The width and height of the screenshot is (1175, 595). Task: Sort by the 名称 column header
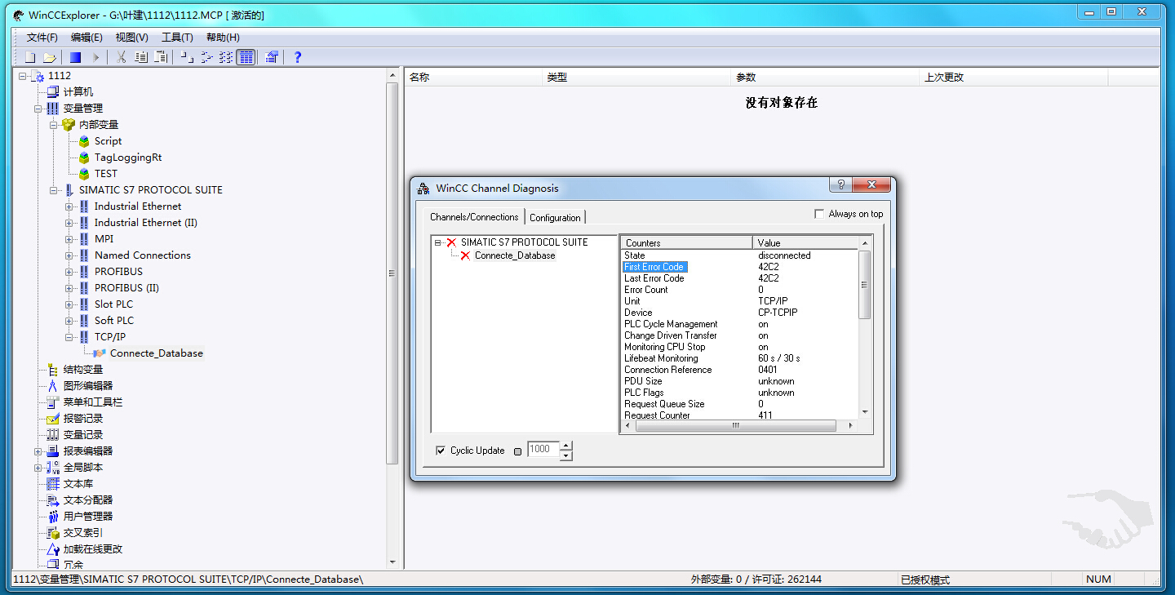[475, 78]
